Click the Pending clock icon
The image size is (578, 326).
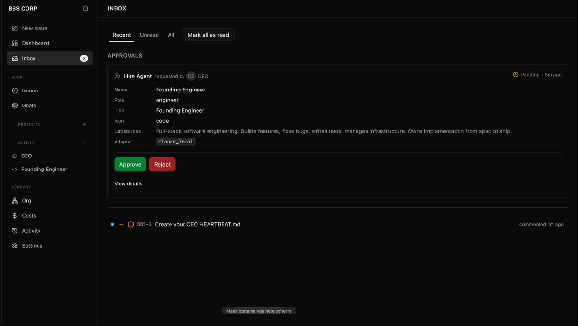pyautogui.click(x=516, y=75)
